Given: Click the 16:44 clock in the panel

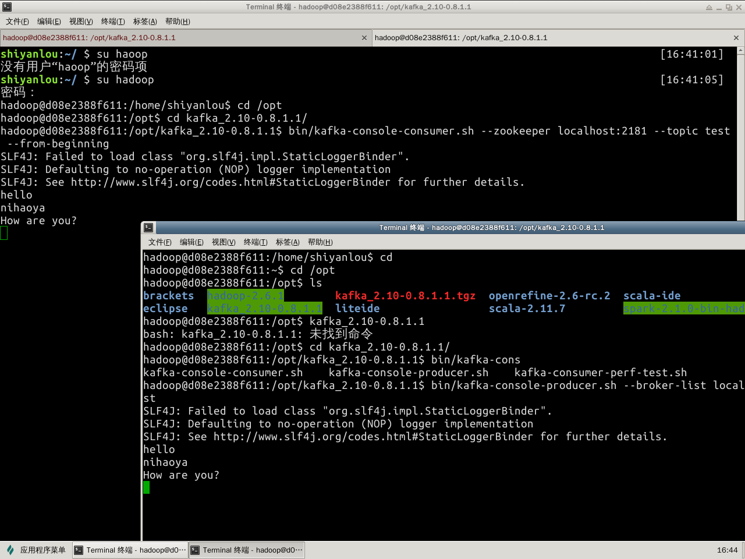Looking at the screenshot, I should 727,550.
